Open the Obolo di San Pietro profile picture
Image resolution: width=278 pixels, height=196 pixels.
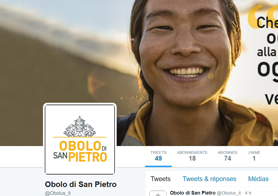pyautogui.click(x=80, y=140)
